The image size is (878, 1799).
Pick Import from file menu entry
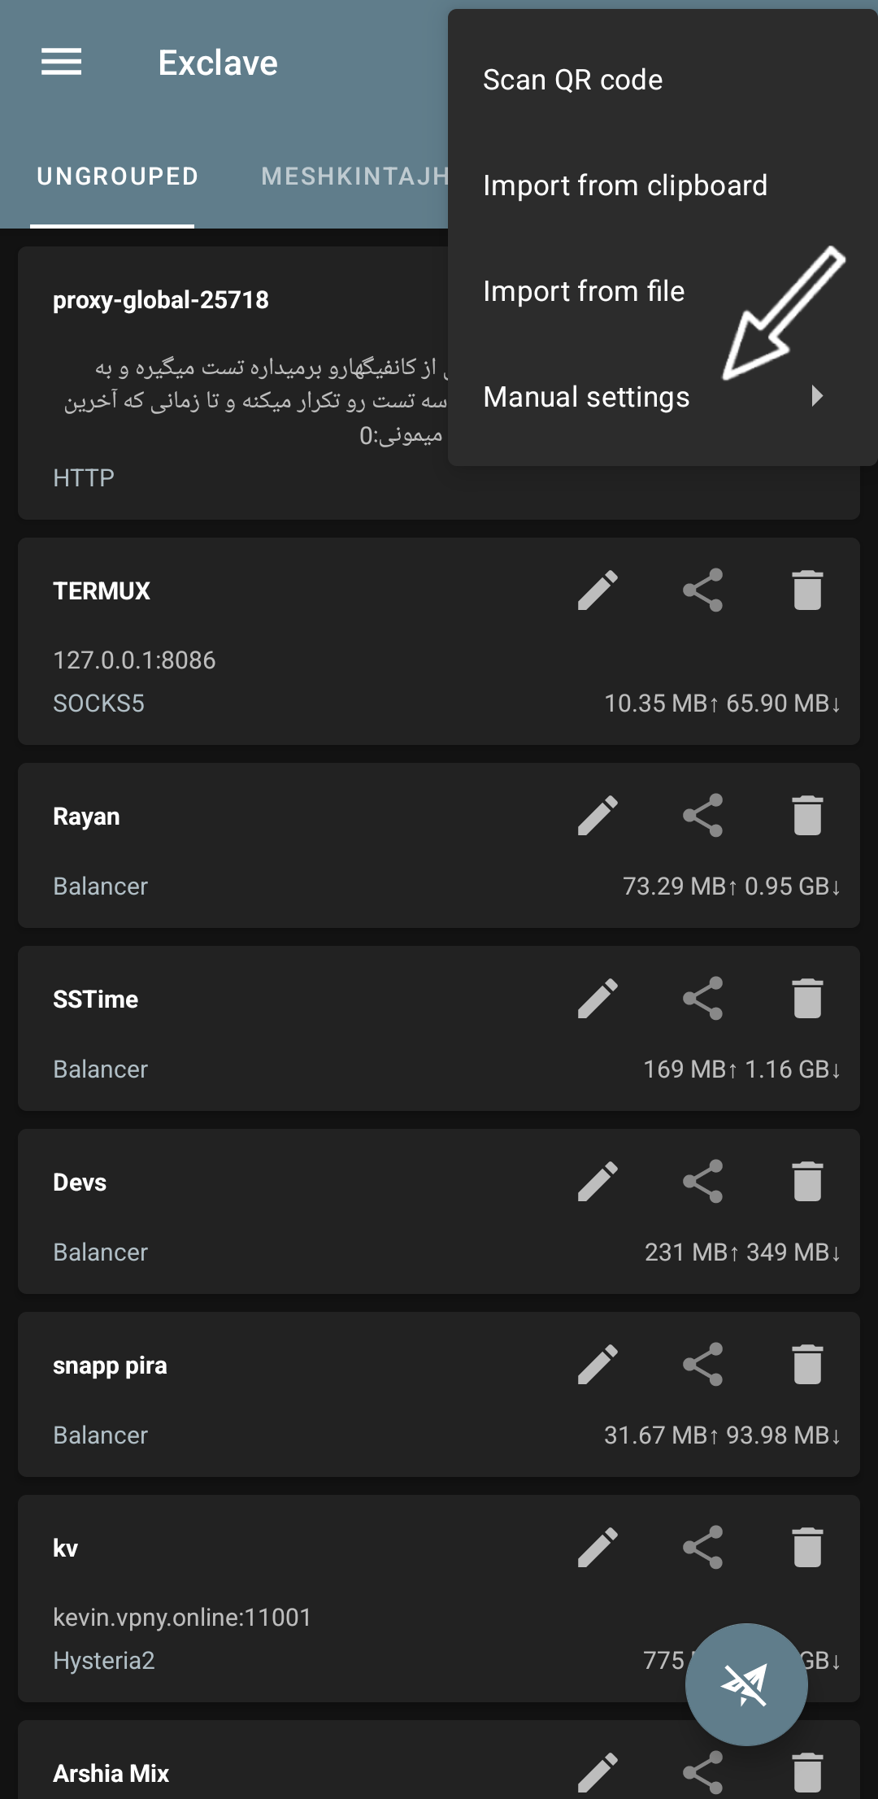(x=583, y=292)
